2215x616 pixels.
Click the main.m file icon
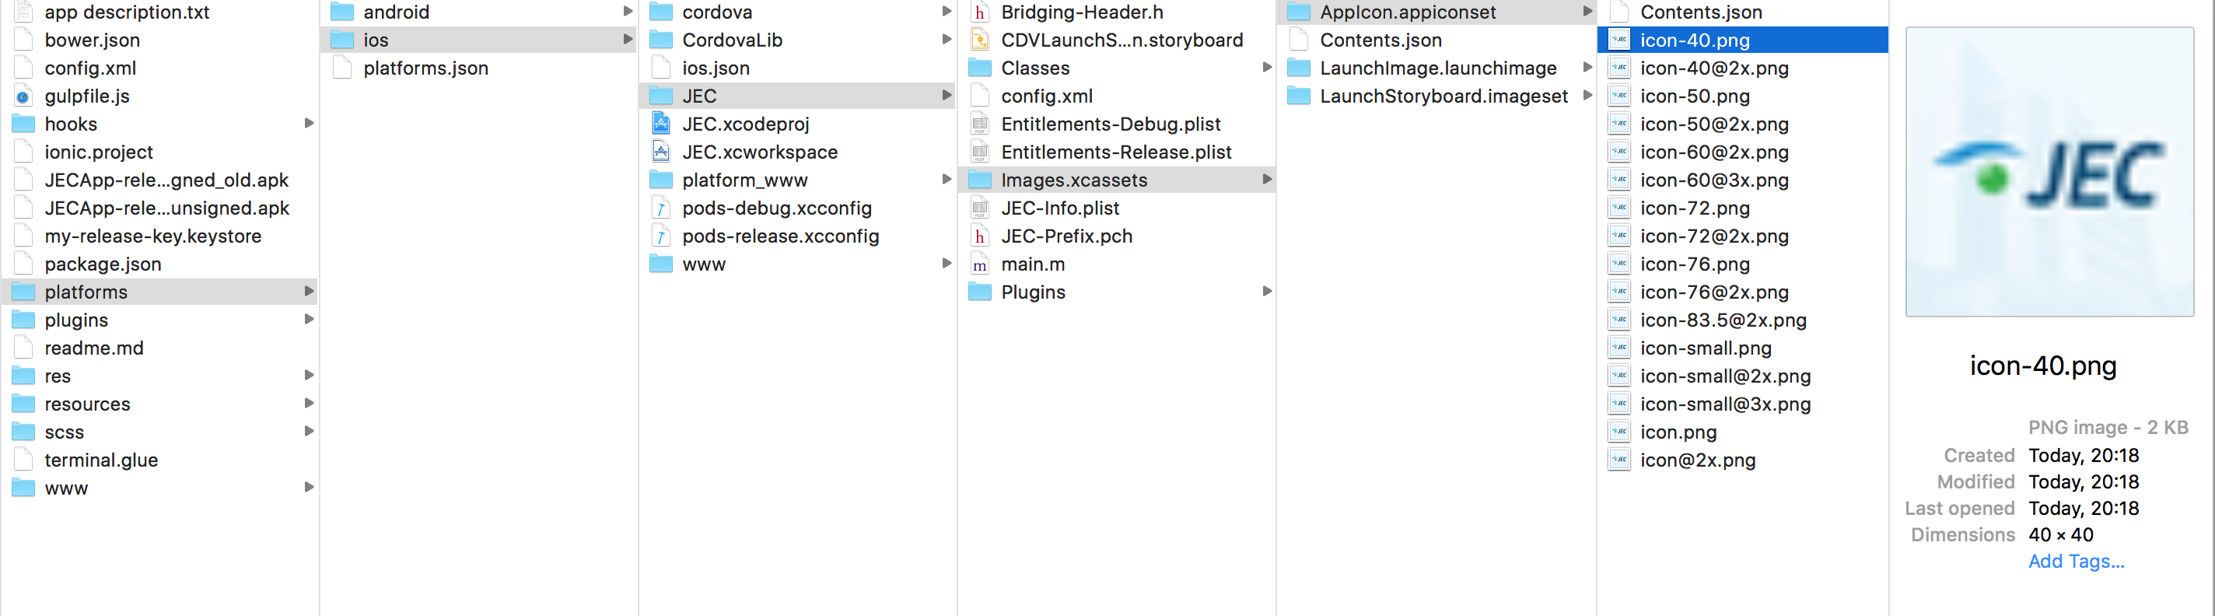979,264
